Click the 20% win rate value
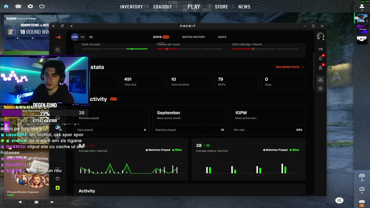Image resolution: width=370 pixels, height=208 pixels. [299, 130]
